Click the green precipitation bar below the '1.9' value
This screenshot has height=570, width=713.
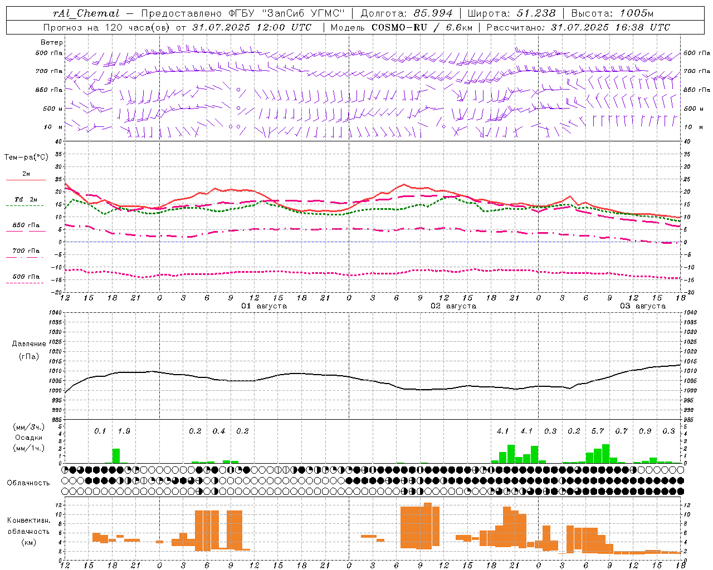pyautogui.click(x=116, y=456)
